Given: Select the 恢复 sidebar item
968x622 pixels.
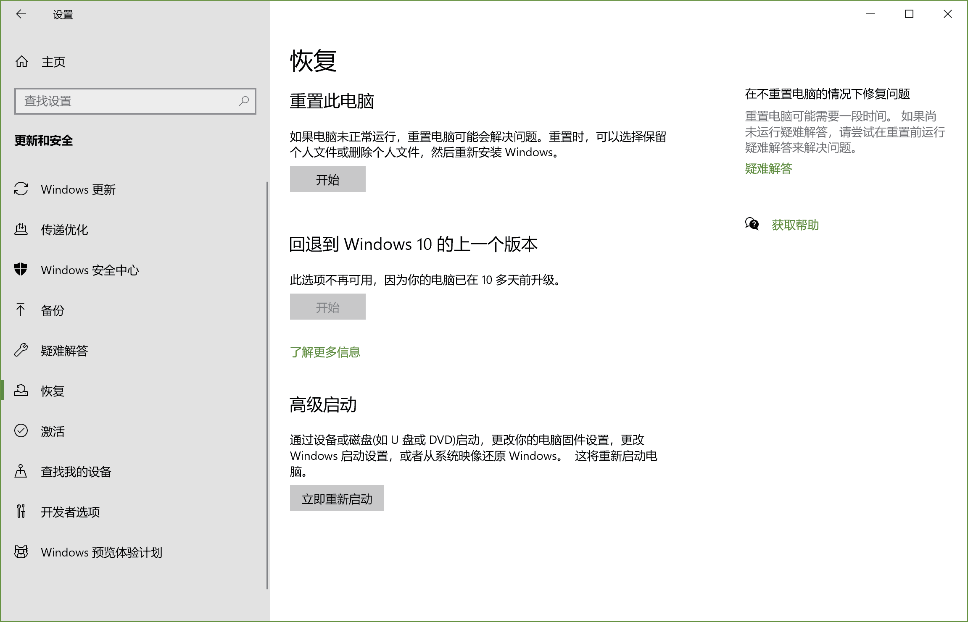Looking at the screenshot, I should (53, 391).
